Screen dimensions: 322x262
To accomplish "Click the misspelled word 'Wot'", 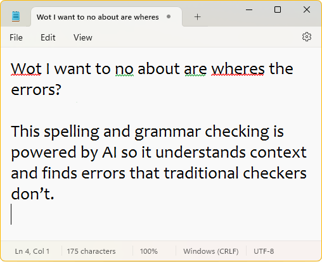I will coord(26,69).
